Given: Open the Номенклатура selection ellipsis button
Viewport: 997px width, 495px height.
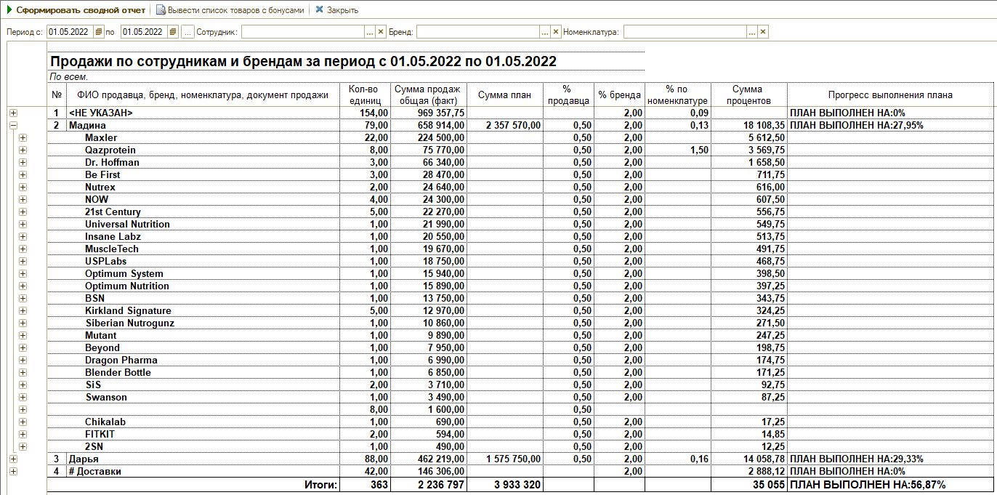Looking at the screenshot, I should tap(752, 32).
